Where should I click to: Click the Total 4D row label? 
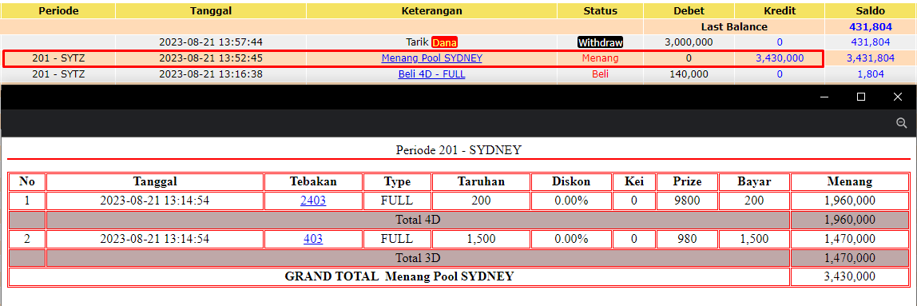(x=418, y=220)
